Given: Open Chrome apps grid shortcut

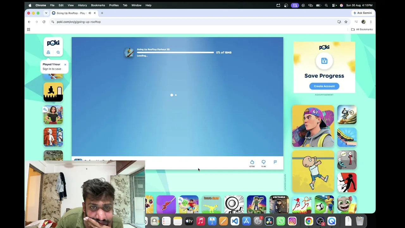Looking at the screenshot, I should (28, 29).
